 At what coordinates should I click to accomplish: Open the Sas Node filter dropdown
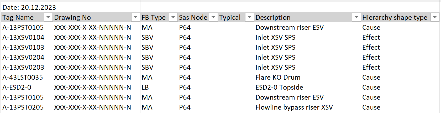(x=213, y=17)
